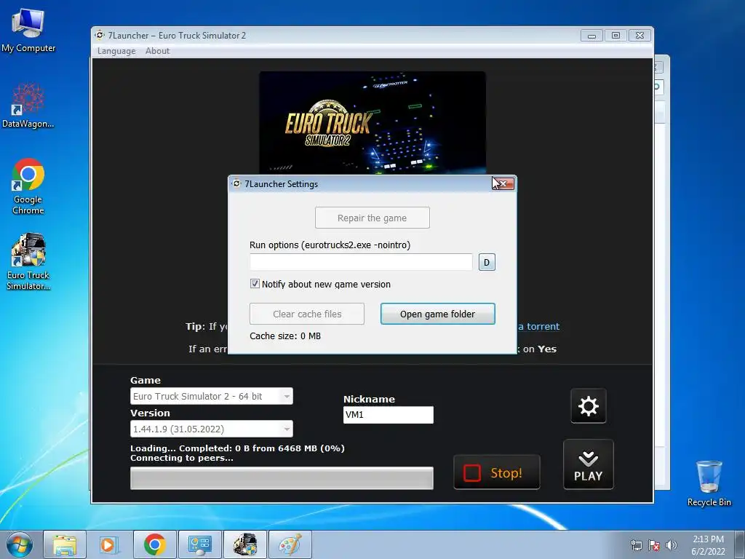The width and height of the screenshot is (745, 559).
Task: Select the DataWagon desktop shortcut
Action: [x=28, y=106]
